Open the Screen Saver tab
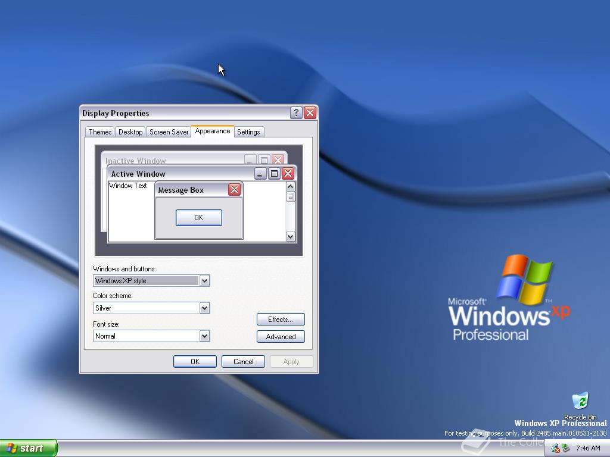The image size is (610, 457). 169,132
